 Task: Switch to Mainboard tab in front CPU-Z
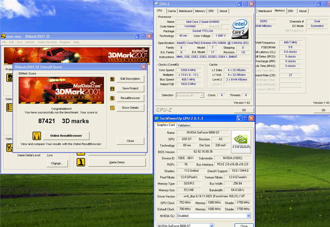pyautogui.click(x=185, y=11)
